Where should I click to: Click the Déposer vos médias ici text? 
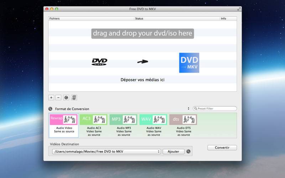[142, 80]
